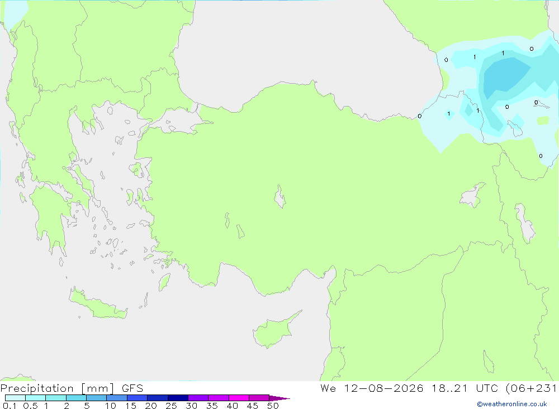
Task: Select the GFS model label
Action: pos(132,388)
